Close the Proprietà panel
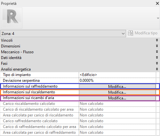The width and height of the screenshot is (160, 136). 157,4
